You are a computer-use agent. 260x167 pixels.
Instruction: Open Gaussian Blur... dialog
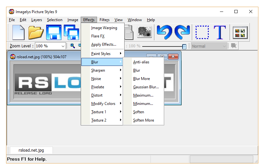point(143,87)
